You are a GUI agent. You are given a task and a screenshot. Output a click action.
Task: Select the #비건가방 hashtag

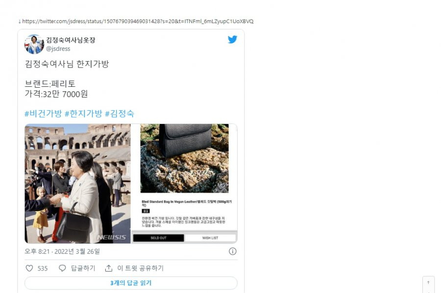[43, 114]
